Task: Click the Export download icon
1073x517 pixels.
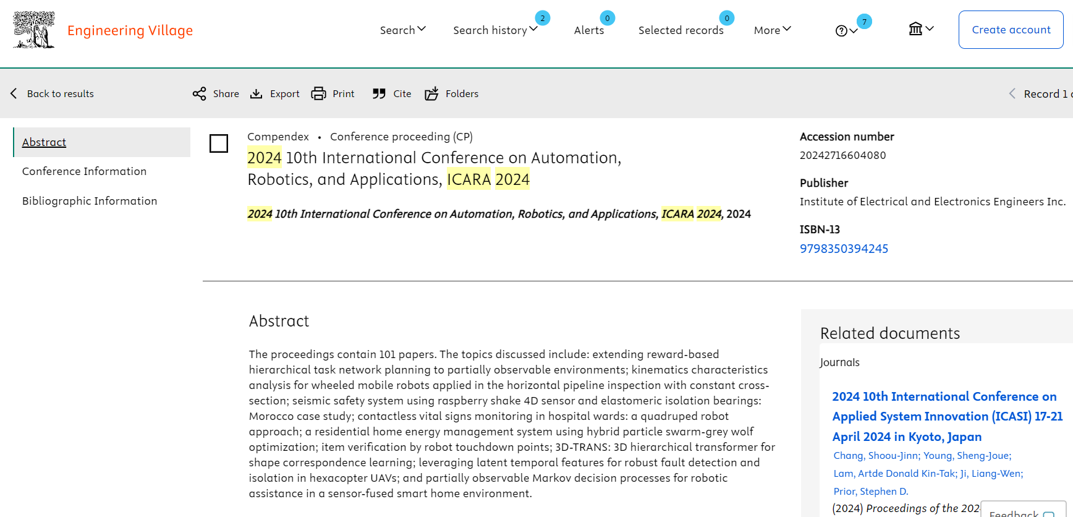Action: [256, 94]
